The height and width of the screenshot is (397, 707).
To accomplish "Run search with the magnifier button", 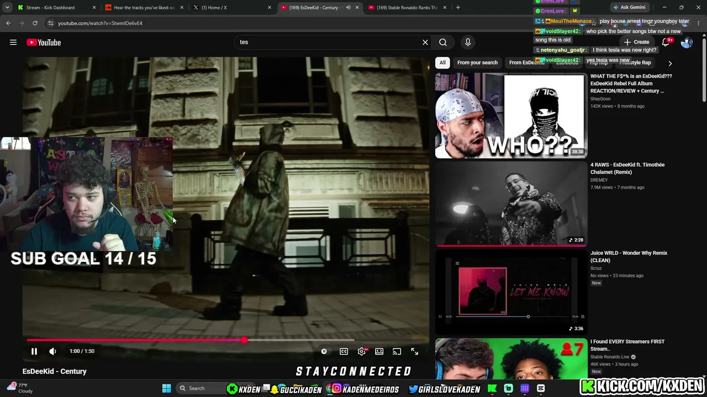I will click(x=443, y=42).
